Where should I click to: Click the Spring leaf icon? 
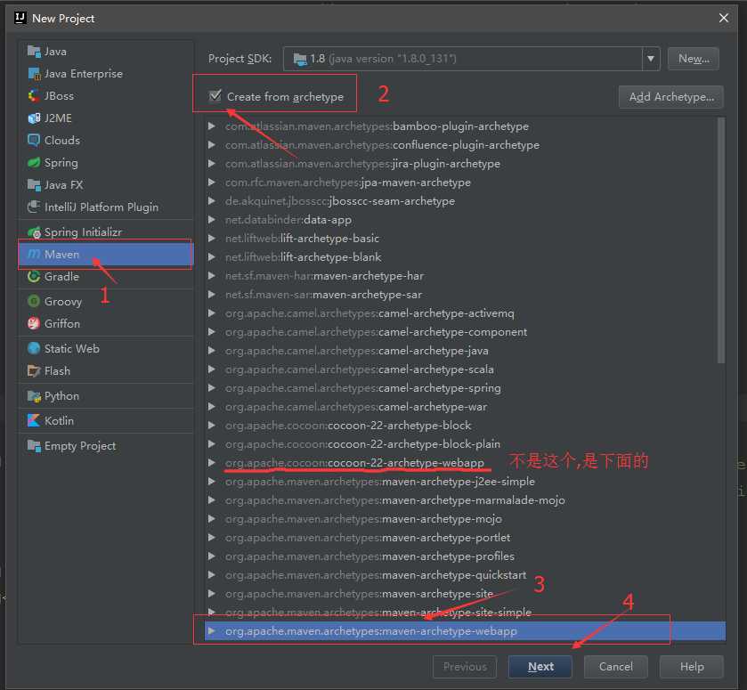34,163
